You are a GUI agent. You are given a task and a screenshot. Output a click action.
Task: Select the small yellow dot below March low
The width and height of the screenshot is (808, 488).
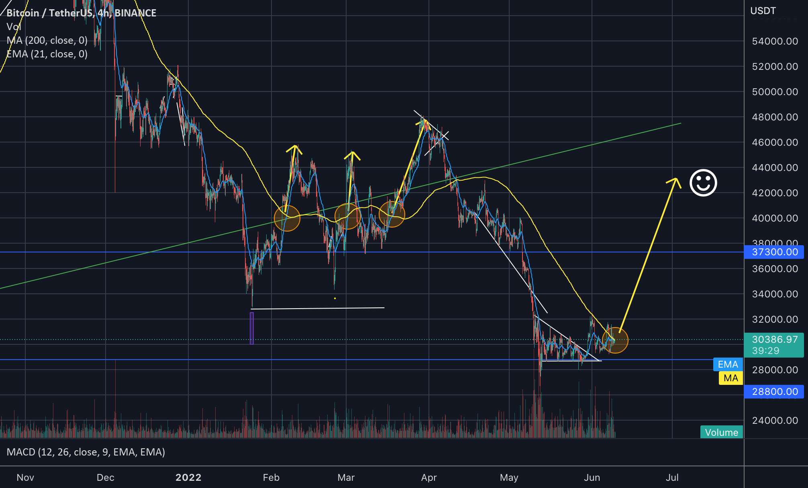coord(335,298)
